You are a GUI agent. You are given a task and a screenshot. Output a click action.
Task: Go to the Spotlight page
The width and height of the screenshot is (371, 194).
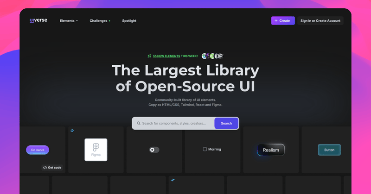click(129, 21)
